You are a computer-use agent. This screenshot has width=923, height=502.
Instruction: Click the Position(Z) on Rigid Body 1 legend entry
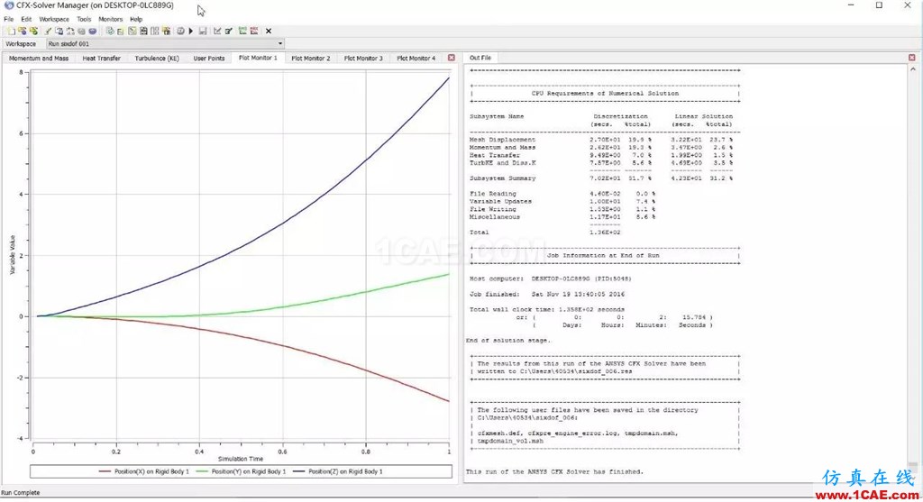coord(337,471)
